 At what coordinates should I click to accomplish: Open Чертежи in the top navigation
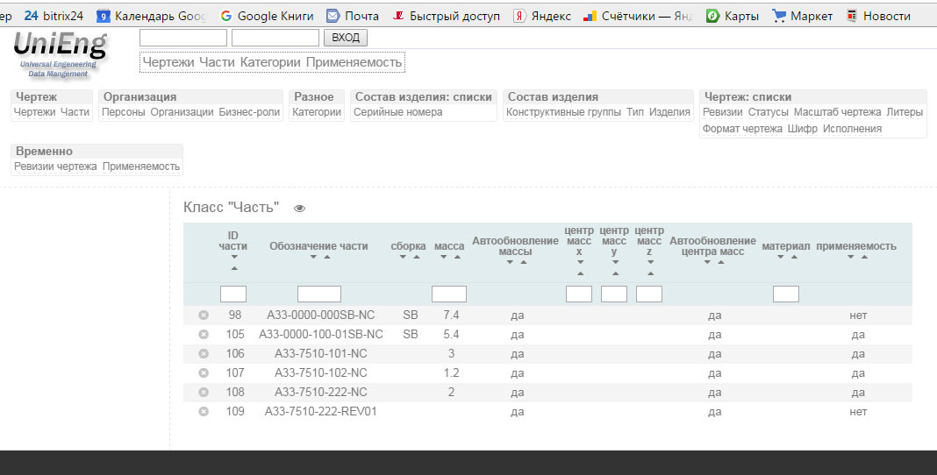(x=168, y=62)
